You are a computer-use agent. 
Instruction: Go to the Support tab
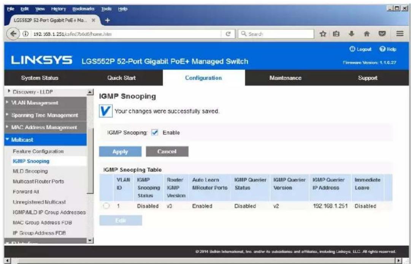pyautogui.click(x=368, y=78)
